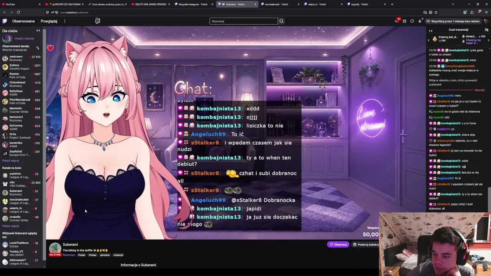
Task: Open the chat community users icon
Action: 486,30
